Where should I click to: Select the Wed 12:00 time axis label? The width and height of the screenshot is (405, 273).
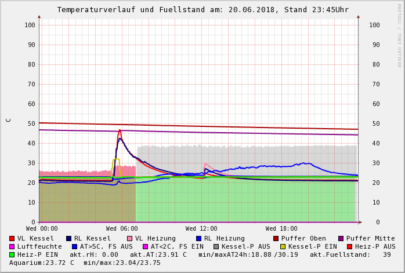point(201,229)
